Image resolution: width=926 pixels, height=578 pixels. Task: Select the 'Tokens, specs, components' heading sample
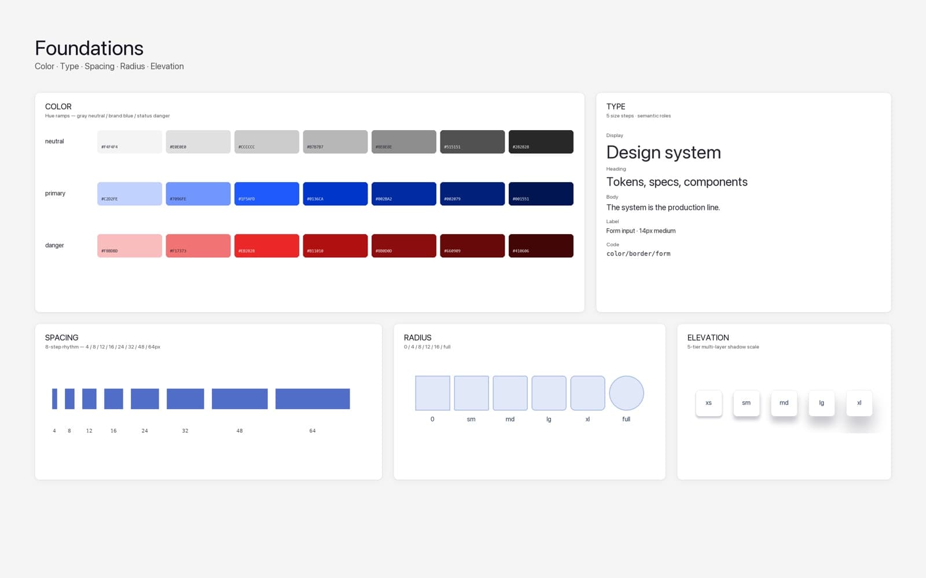pos(677,182)
